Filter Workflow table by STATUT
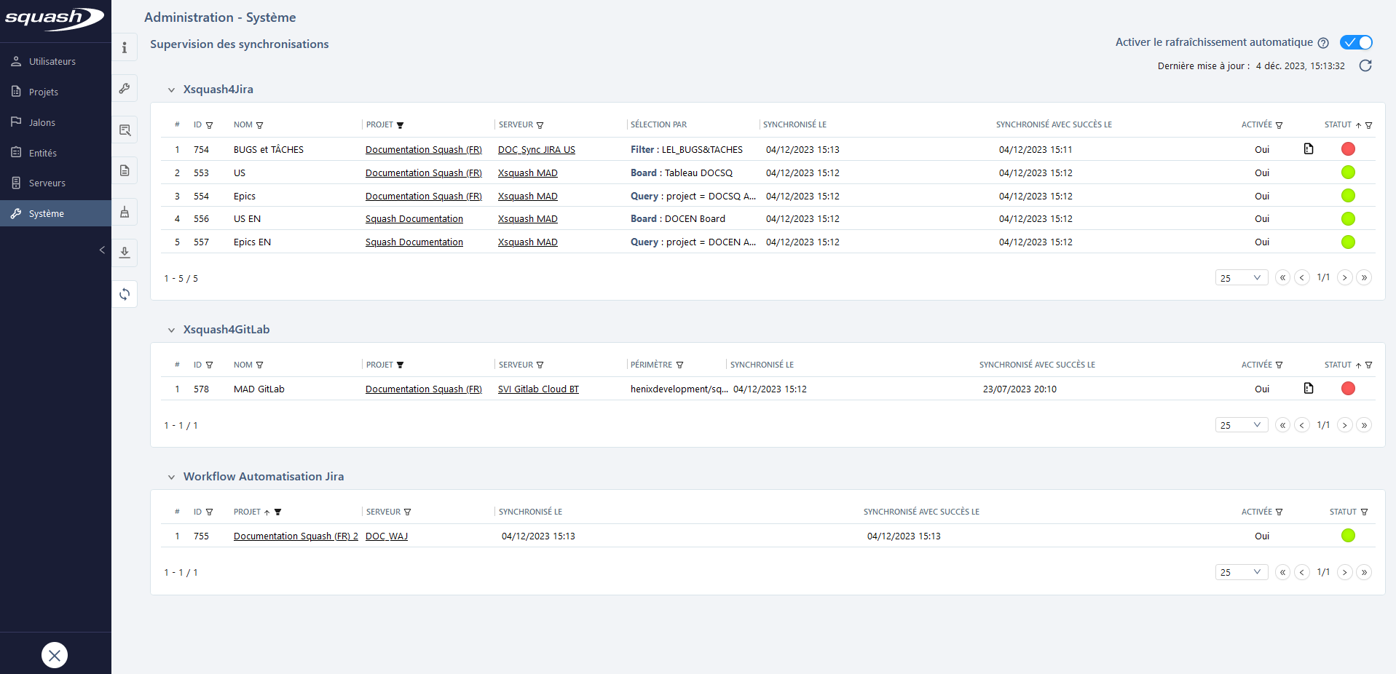Image resolution: width=1396 pixels, height=674 pixels. pyautogui.click(x=1364, y=512)
